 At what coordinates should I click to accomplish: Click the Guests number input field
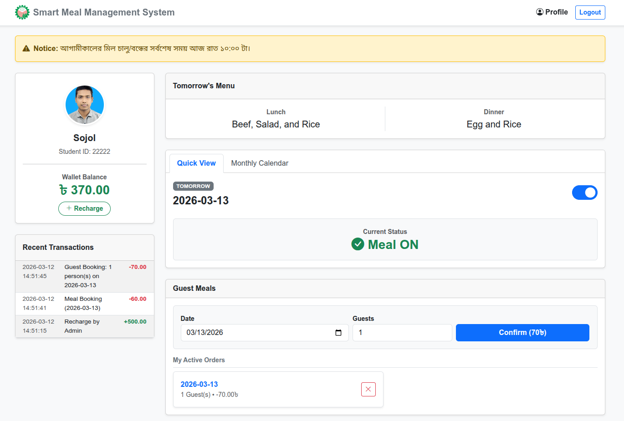tap(402, 333)
